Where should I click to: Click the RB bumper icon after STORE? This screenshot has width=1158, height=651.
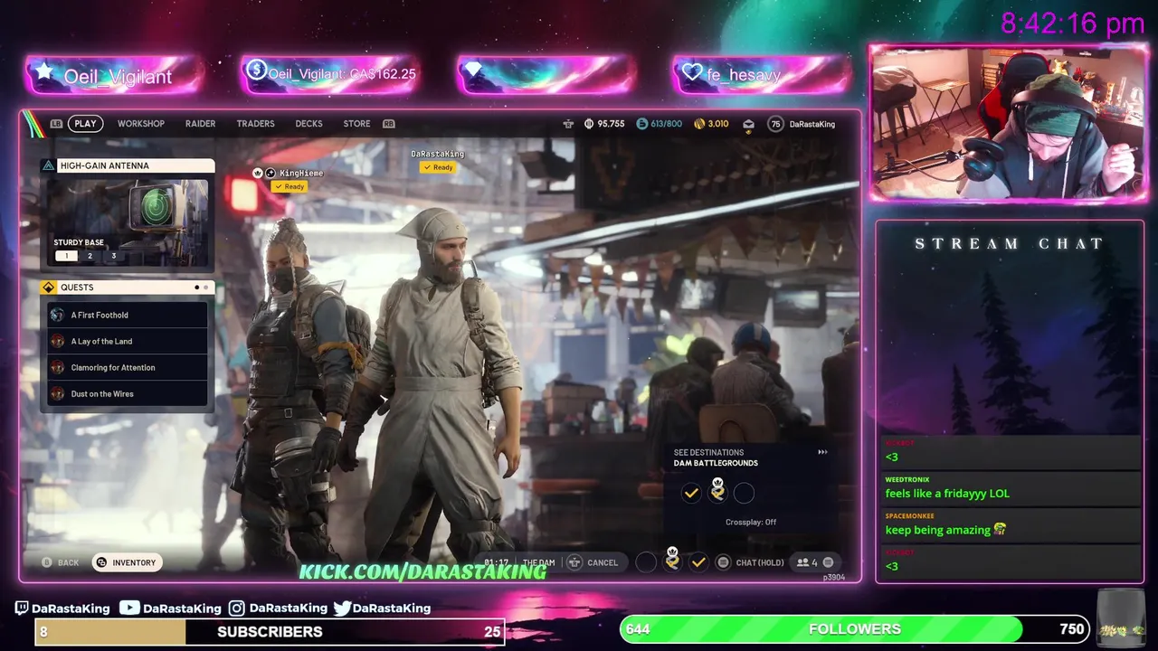pyautogui.click(x=389, y=124)
